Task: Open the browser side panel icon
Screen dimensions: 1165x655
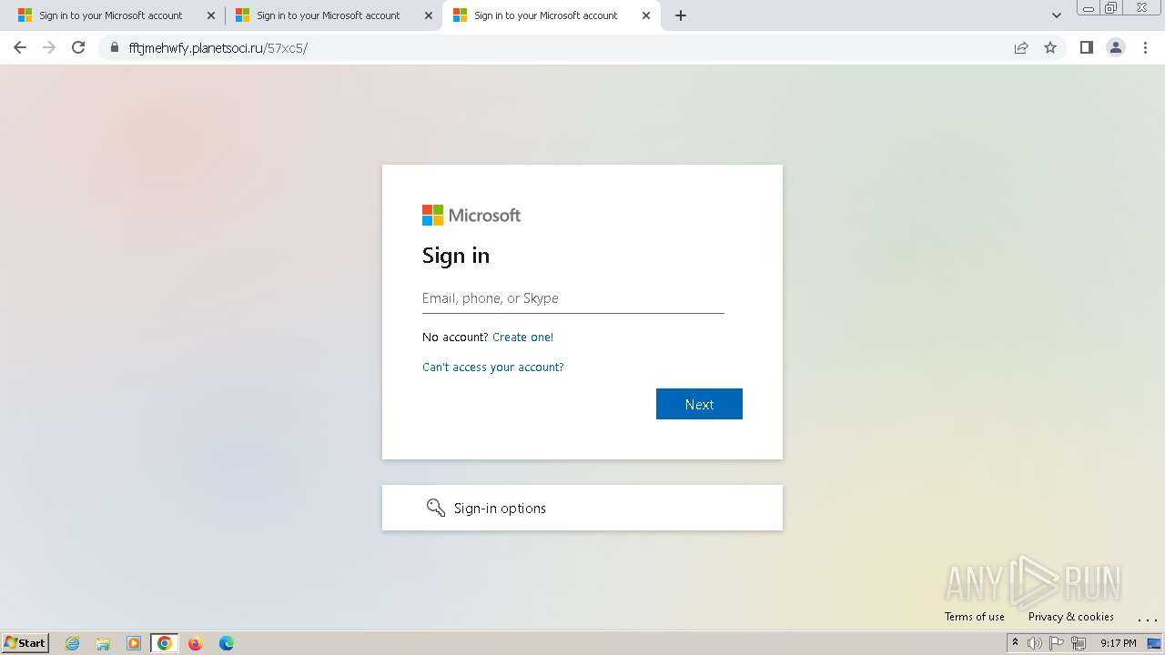Action: pos(1086,47)
